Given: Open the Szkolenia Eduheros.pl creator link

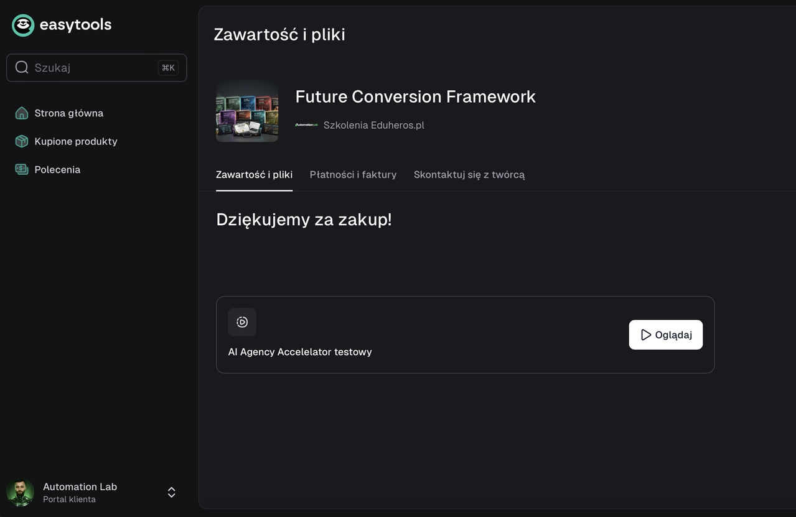Looking at the screenshot, I should (373, 125).
